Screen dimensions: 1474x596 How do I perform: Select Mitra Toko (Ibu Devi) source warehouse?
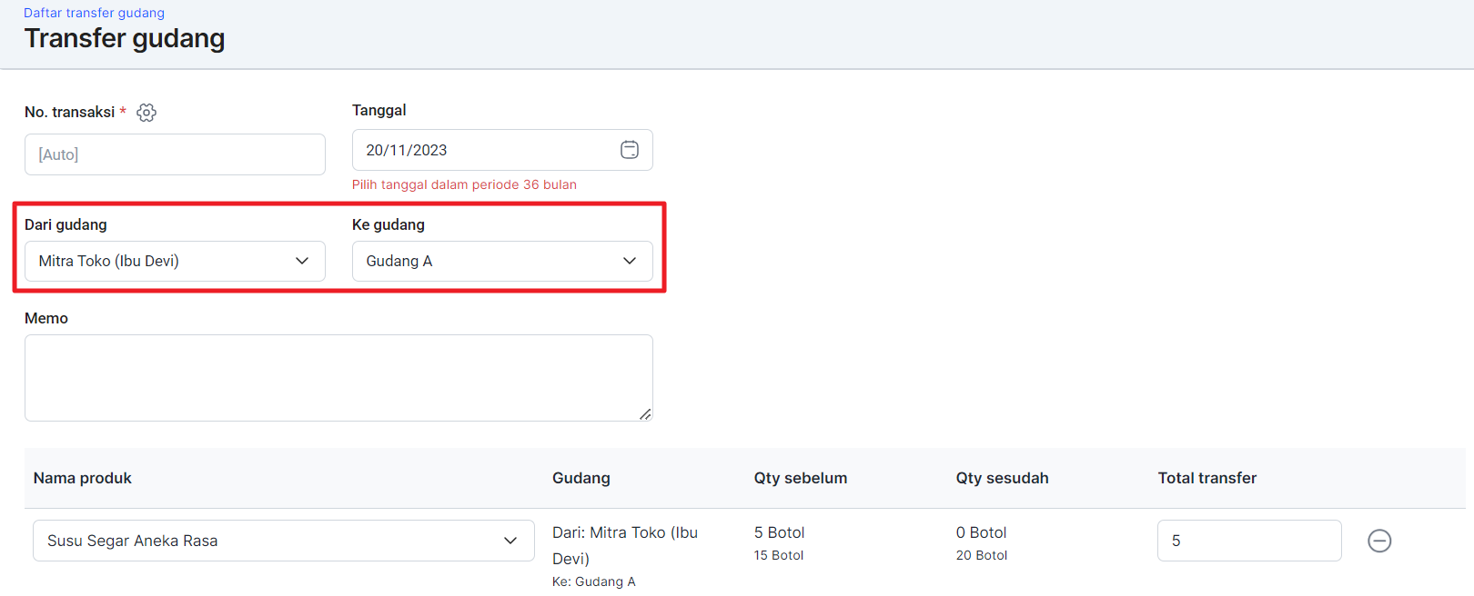point(175,261)
